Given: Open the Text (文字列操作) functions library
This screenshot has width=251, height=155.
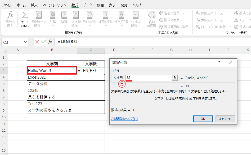Looking at the screenshot, I should (76, 19).
